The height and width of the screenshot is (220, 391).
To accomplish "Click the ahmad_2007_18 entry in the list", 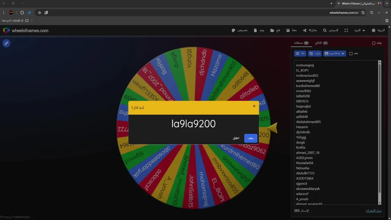I will coord(308,153).
